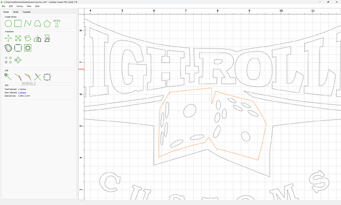Click the bounding square edit icon
Image resolution: width=341 pixels, height=205 pixels.
tap(47, 77)
